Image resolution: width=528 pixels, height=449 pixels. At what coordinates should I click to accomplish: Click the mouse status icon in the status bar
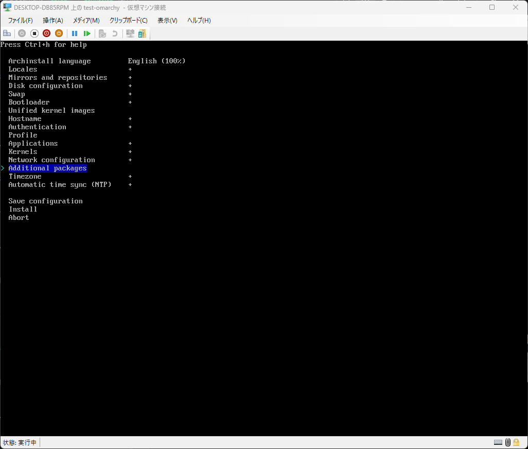click(508, 442)
